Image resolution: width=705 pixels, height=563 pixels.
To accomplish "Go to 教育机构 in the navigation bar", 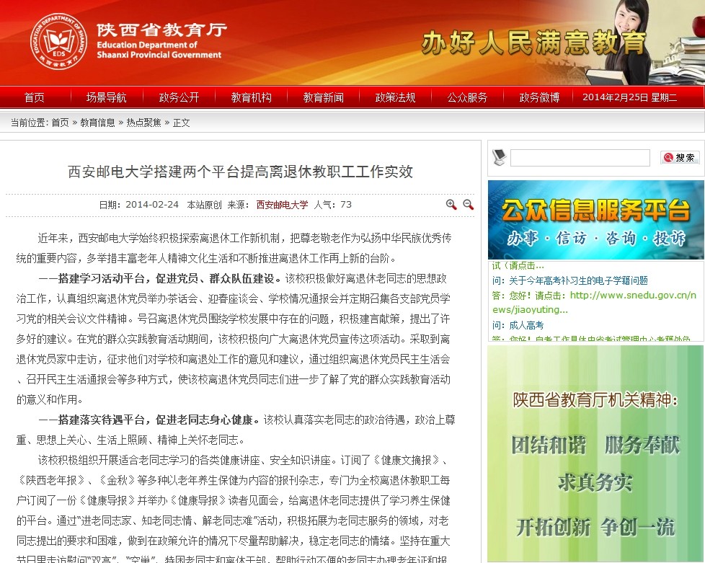I will [x=251, y=97].
